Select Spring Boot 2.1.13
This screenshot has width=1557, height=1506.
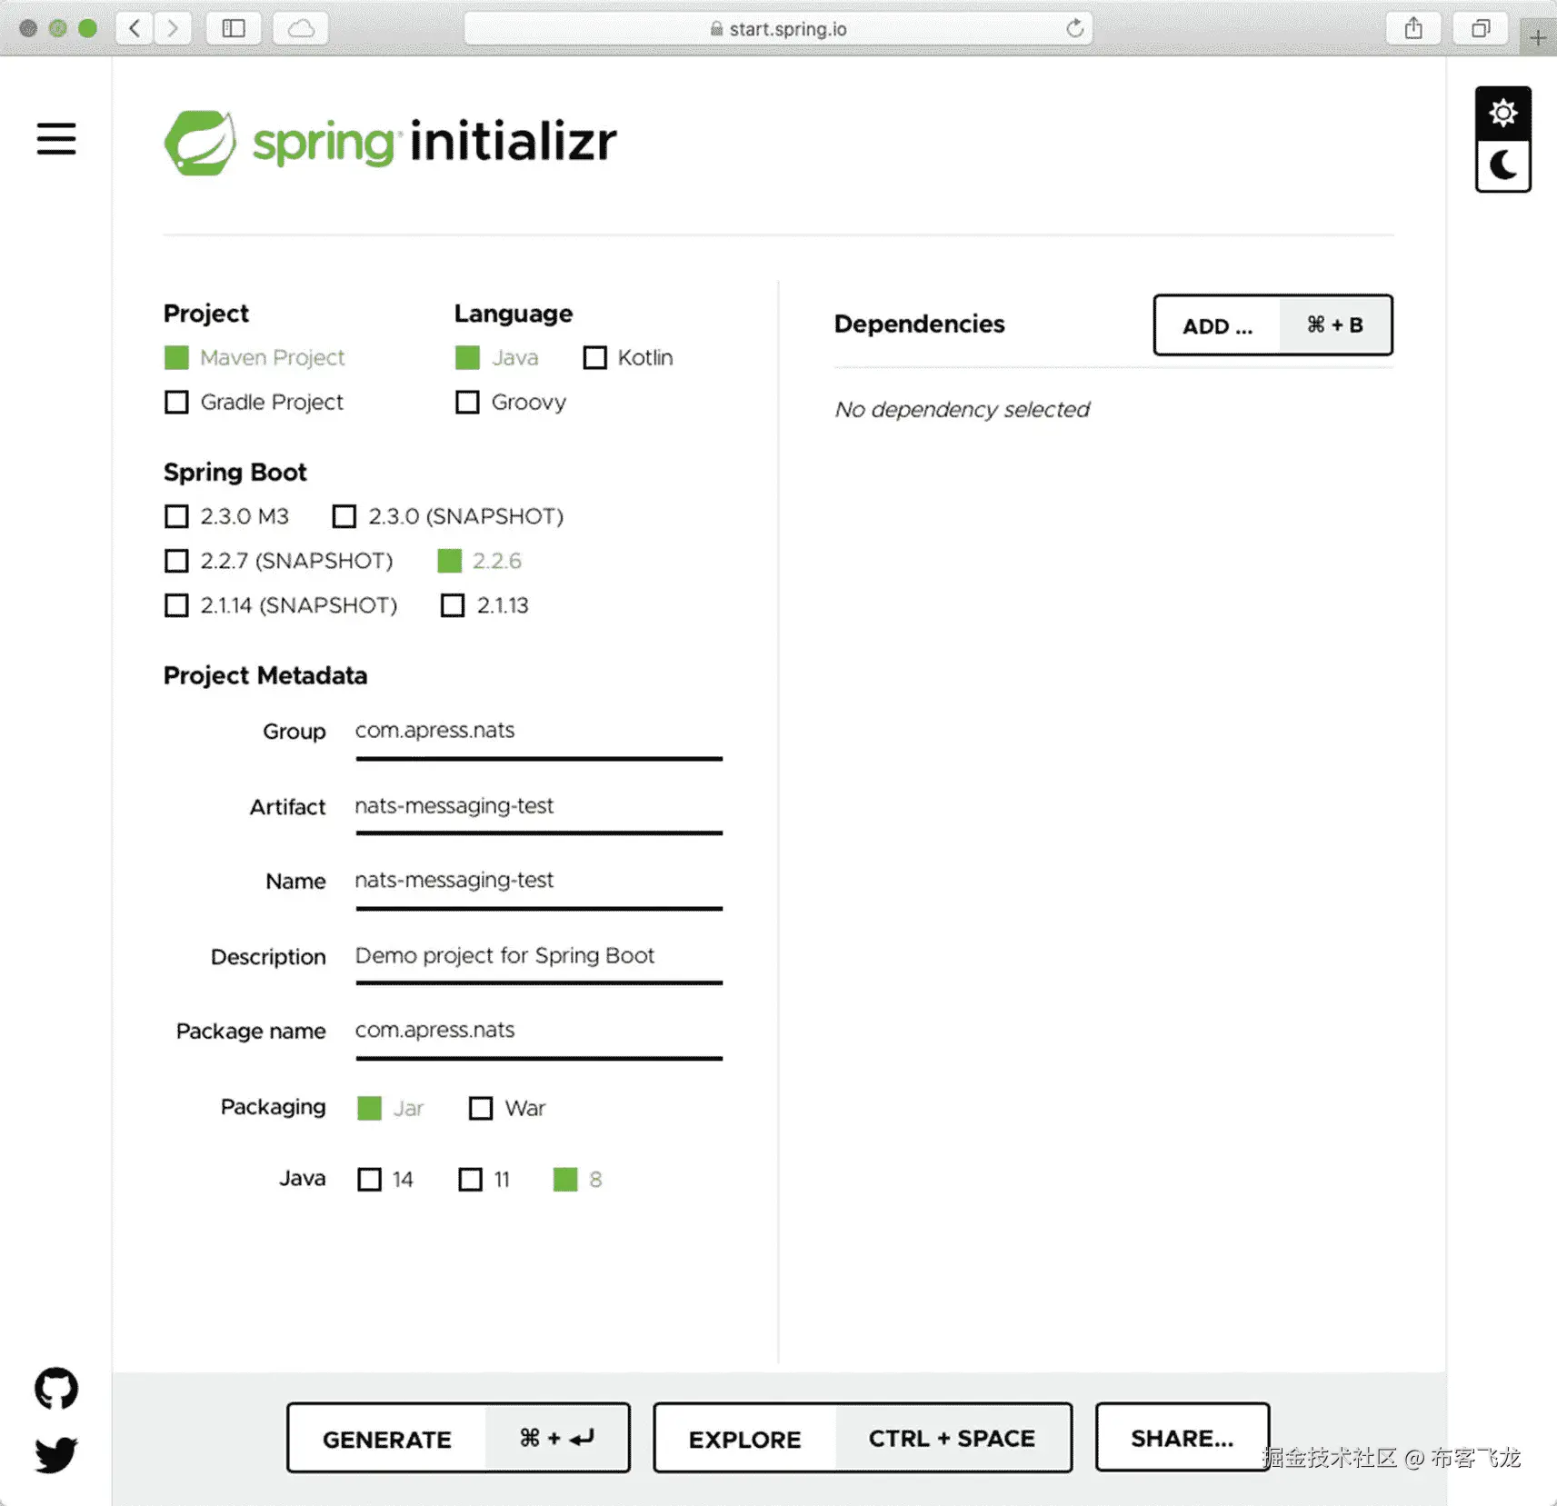click(x=484, y=605)
